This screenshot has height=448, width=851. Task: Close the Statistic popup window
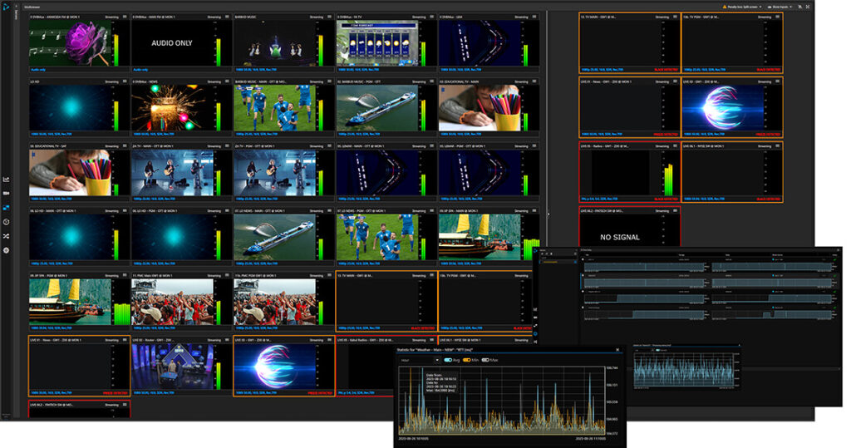(x=619, y=350)
